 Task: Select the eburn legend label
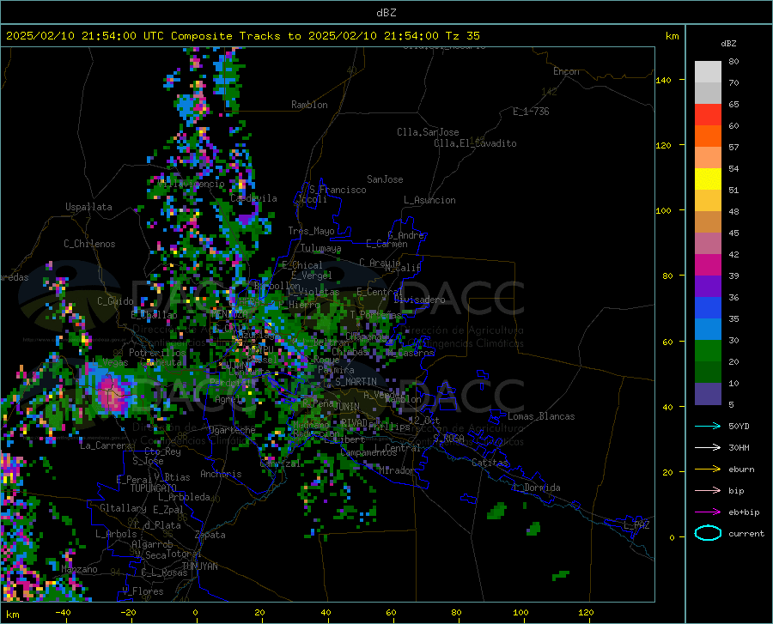(741, 470)
